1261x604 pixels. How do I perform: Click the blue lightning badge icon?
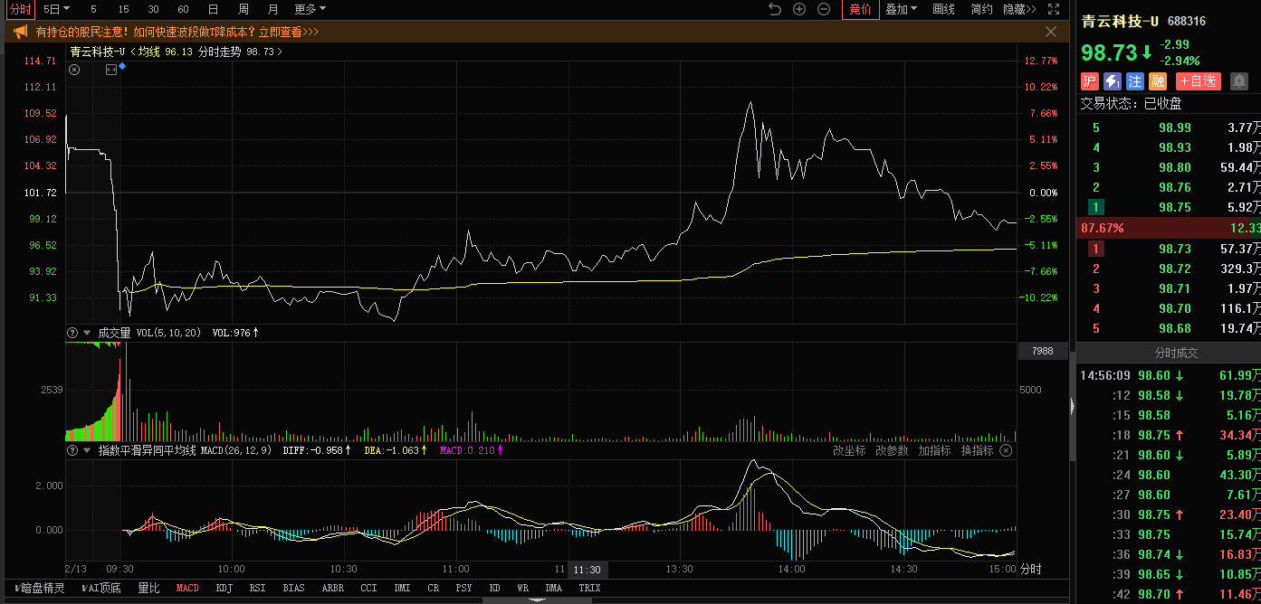point(1113,81)
